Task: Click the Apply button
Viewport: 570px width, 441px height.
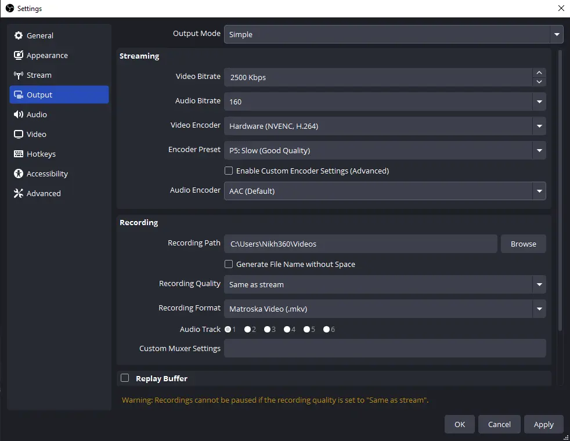Action: (x=543, y=424)
